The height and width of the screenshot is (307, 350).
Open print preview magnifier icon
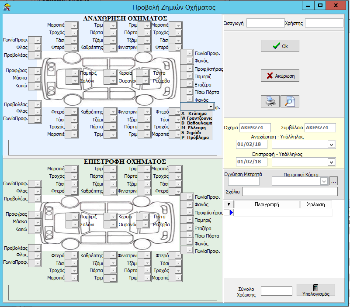click(x=290, y=101)
